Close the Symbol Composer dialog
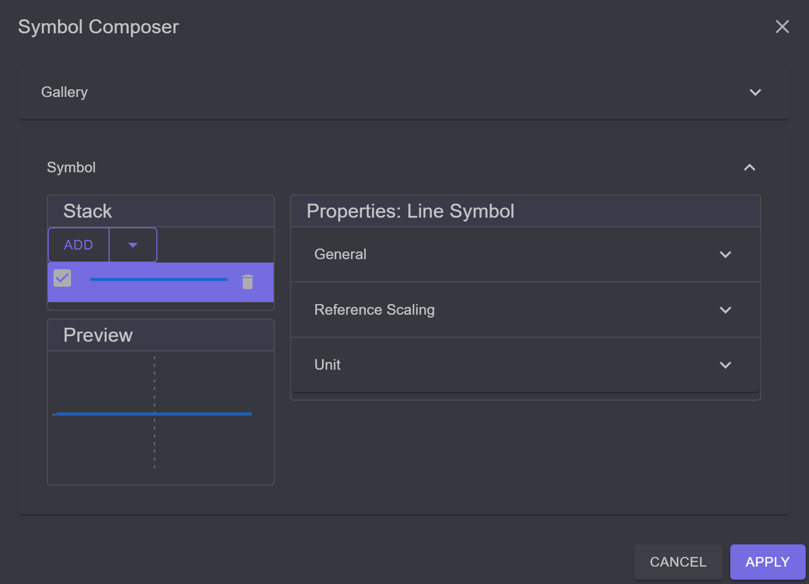This screenshot has width=809, height=584. [782, 27]
